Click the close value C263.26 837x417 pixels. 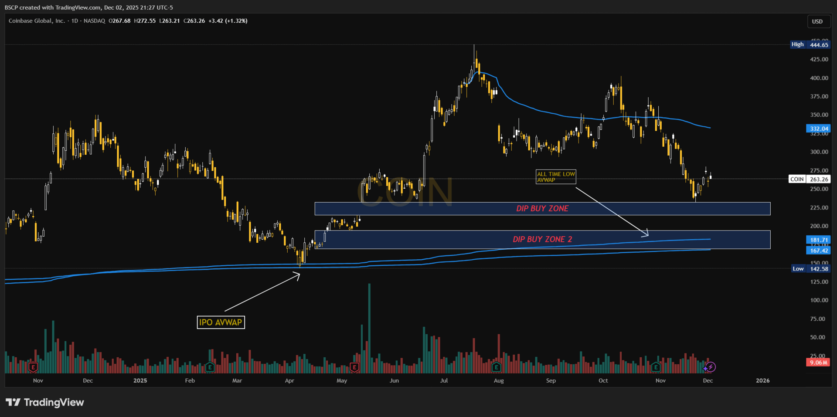pos(194,21)
